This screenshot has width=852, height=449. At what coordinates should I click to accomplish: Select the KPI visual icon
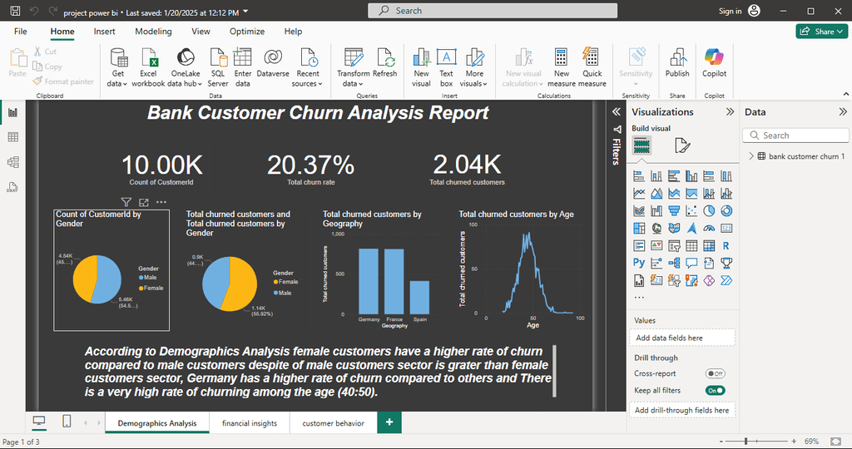[x=656, y=246]
